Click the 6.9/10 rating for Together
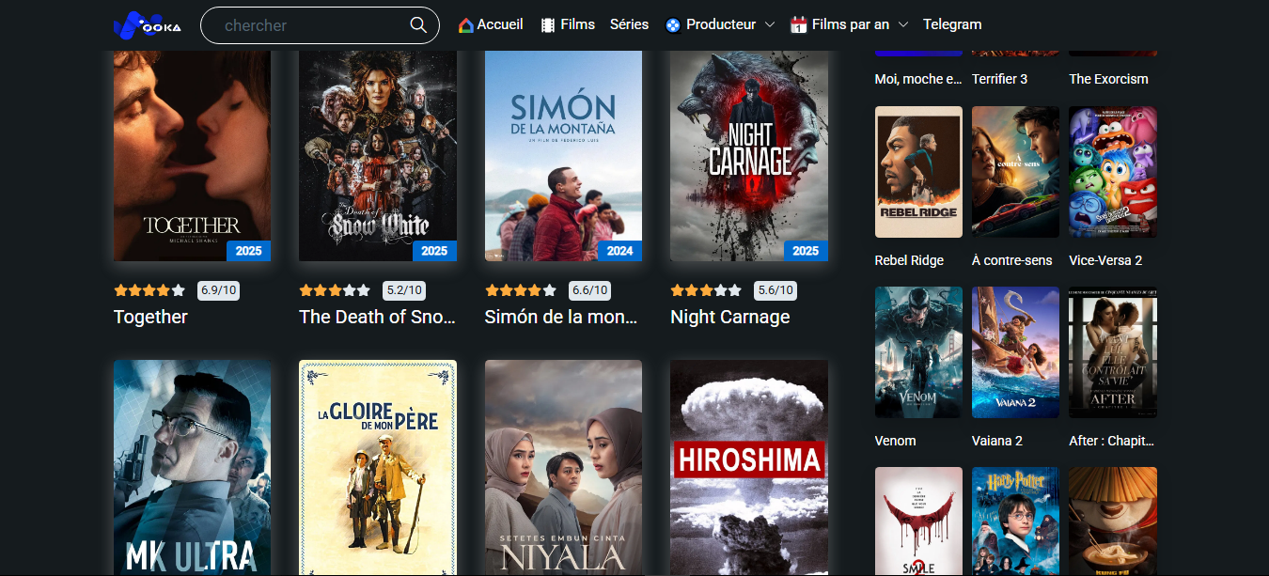 coord(218,290)
